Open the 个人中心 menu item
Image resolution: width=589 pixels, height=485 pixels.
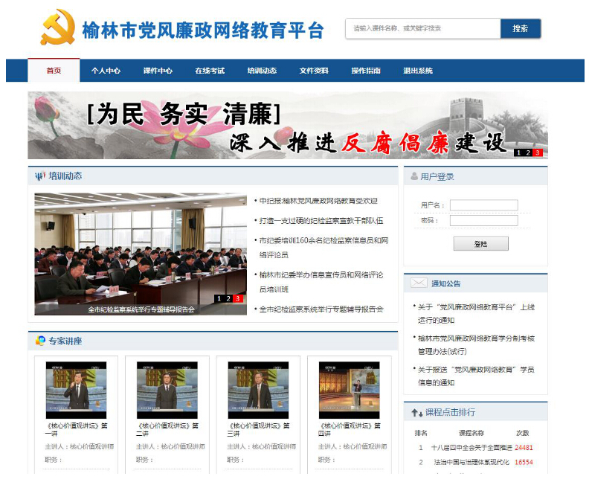point(106,71)
